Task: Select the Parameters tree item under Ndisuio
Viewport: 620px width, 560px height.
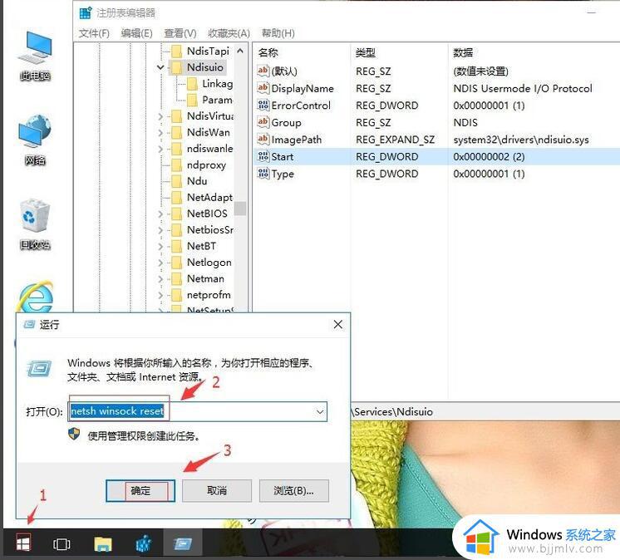Action: [x=217, y=100]
